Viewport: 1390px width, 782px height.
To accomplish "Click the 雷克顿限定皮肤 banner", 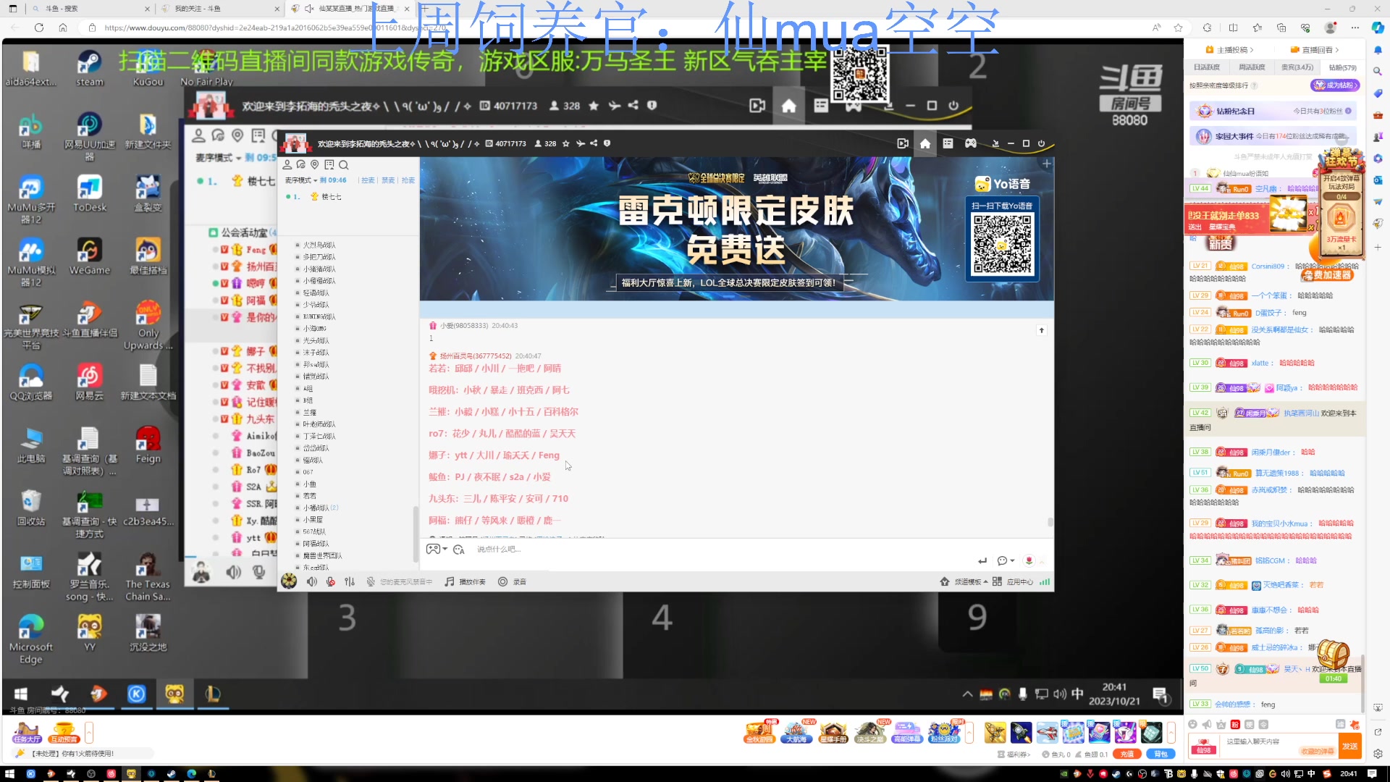I will pos(736,229).
